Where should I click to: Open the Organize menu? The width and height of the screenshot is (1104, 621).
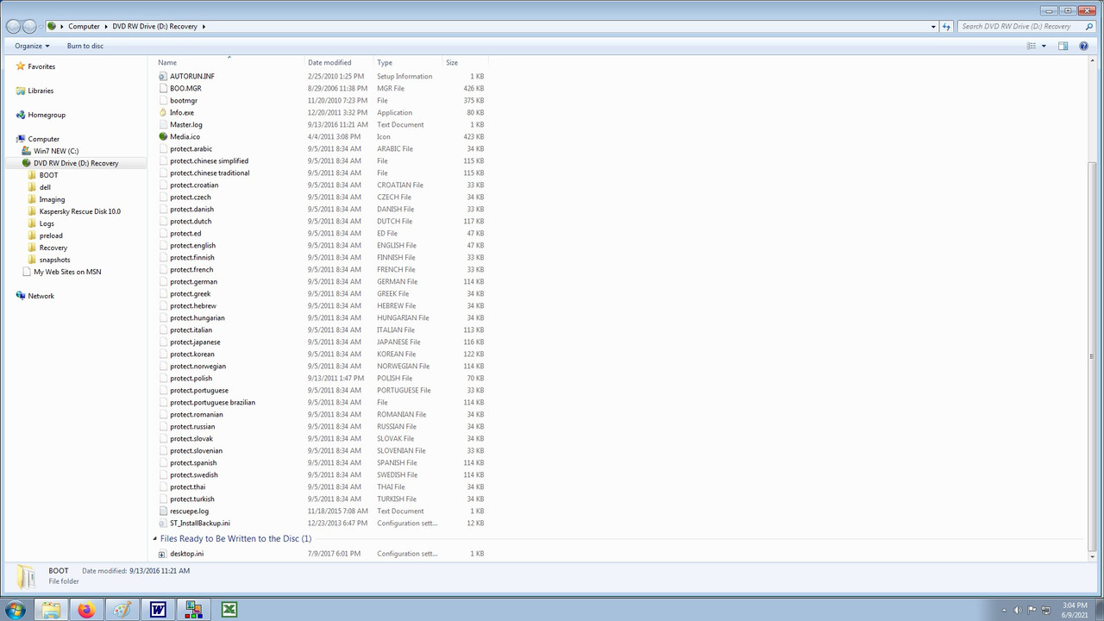pyautogui.click(x=32, y=46)
